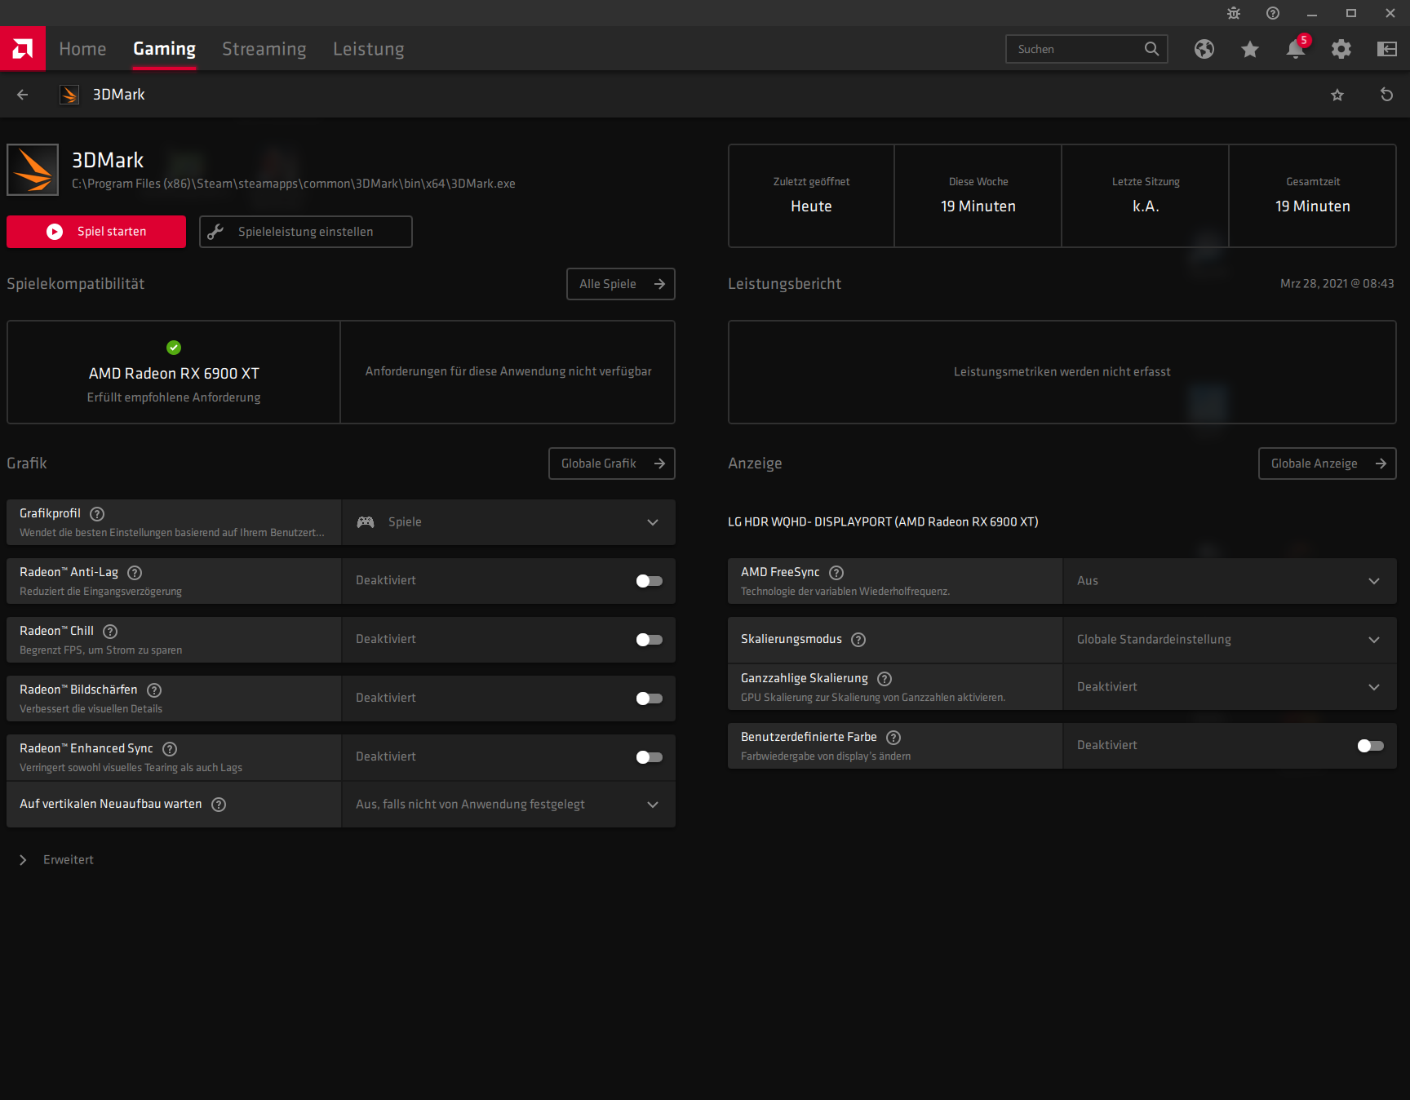This screenshot has height=1100, width=1410.
Task: Open the settings gear icon
Action: tap(1341, 49)
